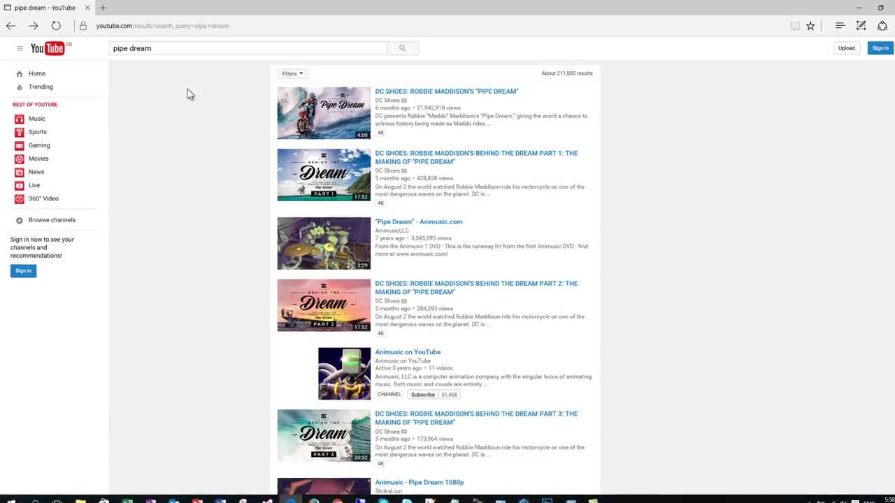Open DC SHOES ROBBIE MADDISON'S "PIPE DREAM" title
The image size is (895, 503).
click(x=446, y=92)
